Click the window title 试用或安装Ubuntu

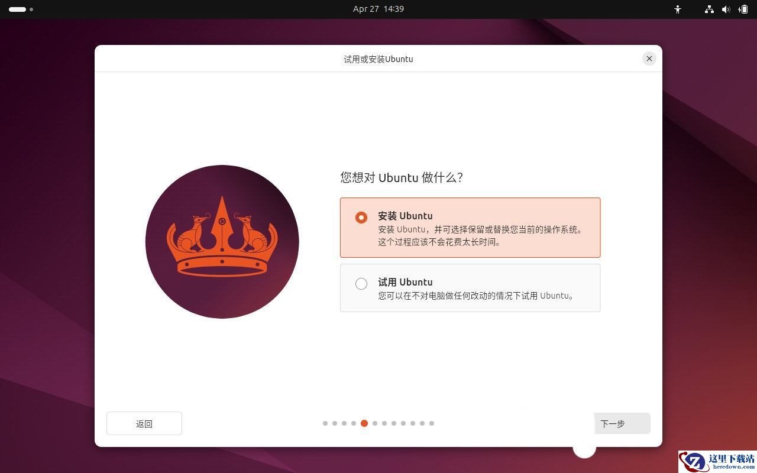pyautogui.click(x=378, y=59)
